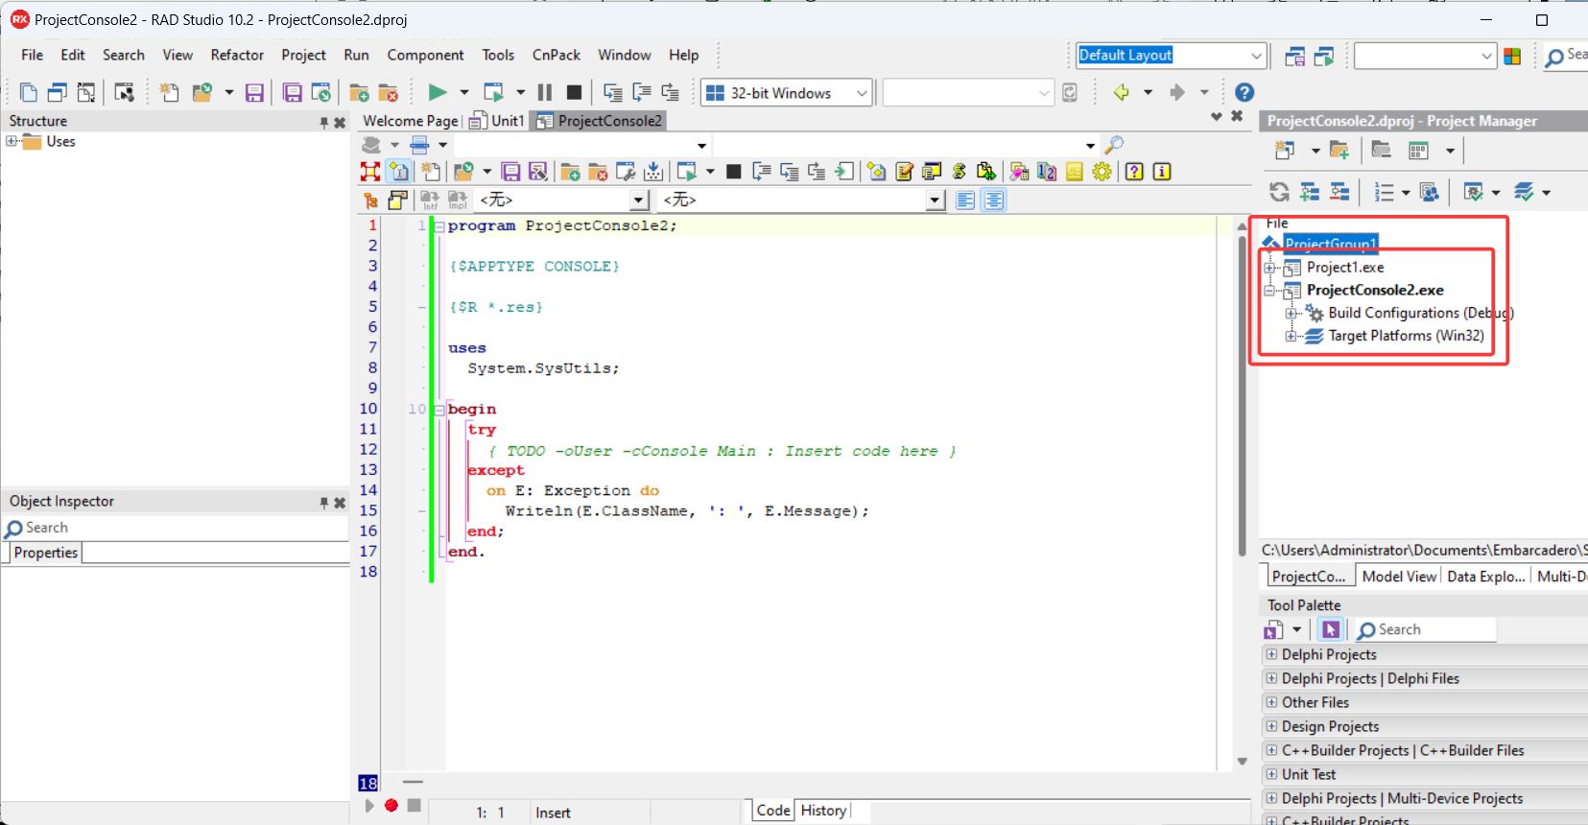Click the green Run (play) button

438,92
